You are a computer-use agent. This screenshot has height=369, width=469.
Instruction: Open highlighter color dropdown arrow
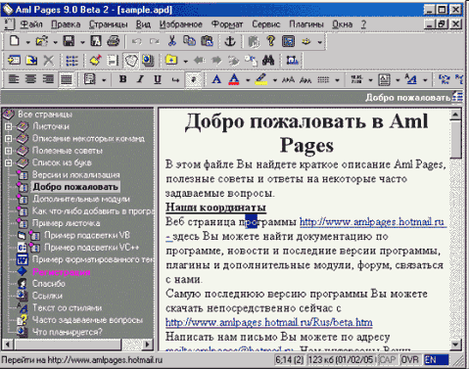click(x=275, y=80)
